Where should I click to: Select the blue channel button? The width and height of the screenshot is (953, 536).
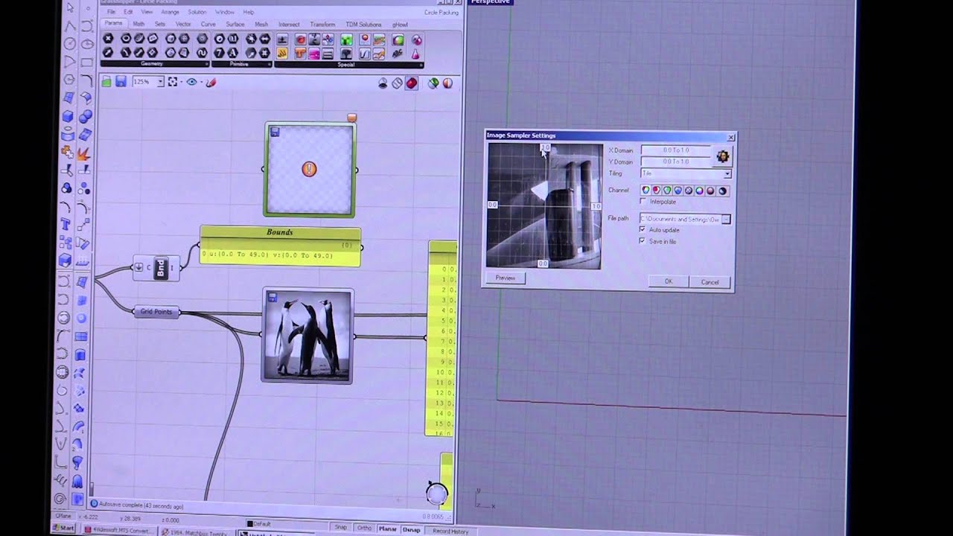click(x=678, y=191)
